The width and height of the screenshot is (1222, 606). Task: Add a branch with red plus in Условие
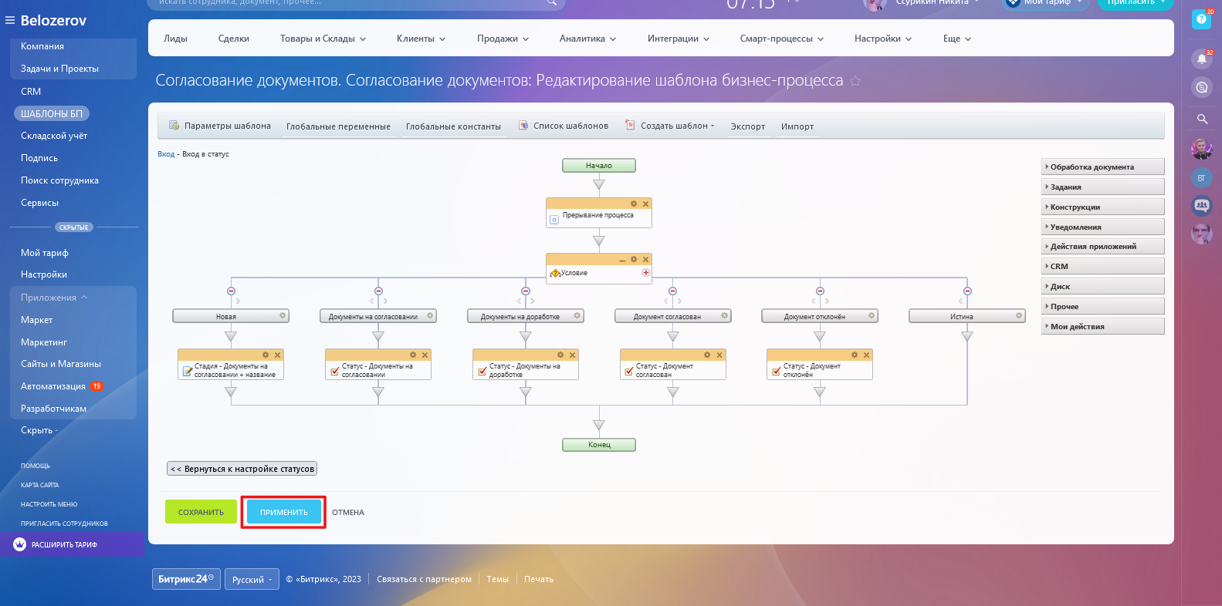[646, 272]
